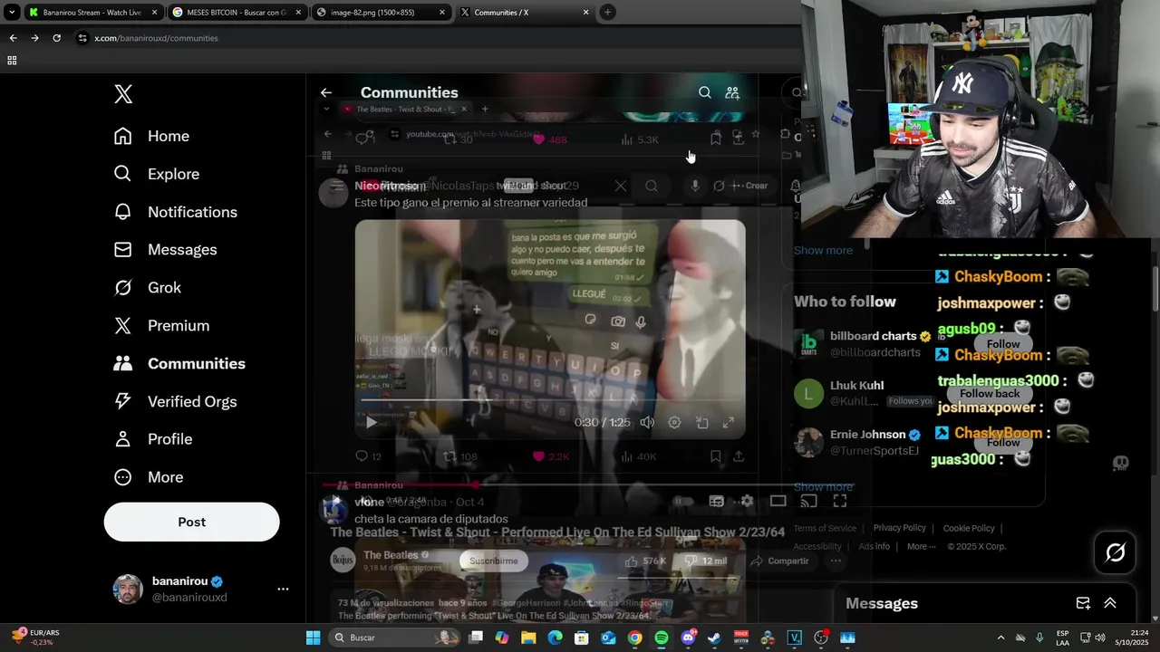Open the Cookie Policy link

969,528
